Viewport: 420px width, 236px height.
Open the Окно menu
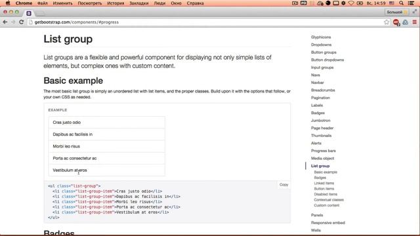pos(176,3)
